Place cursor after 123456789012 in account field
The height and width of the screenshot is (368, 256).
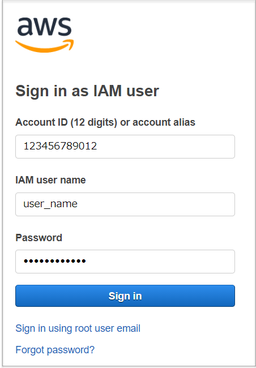pos(97,146)
